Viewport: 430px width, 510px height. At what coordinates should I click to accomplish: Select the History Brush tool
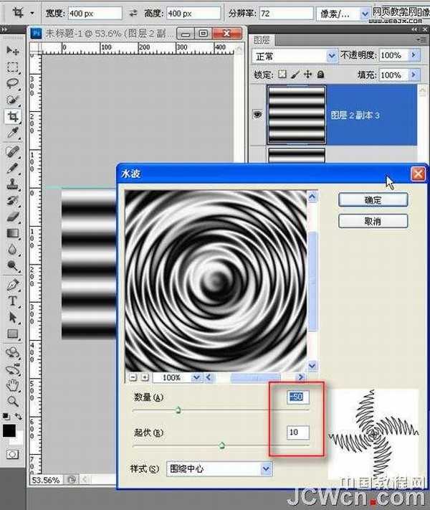(13, 200)
